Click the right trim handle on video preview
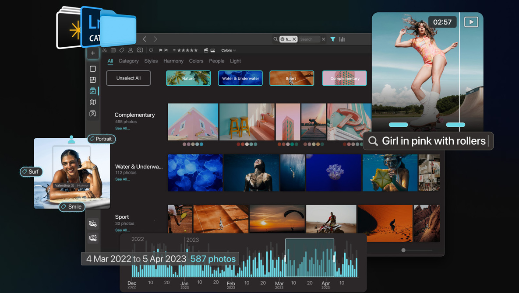 point(455,125)
